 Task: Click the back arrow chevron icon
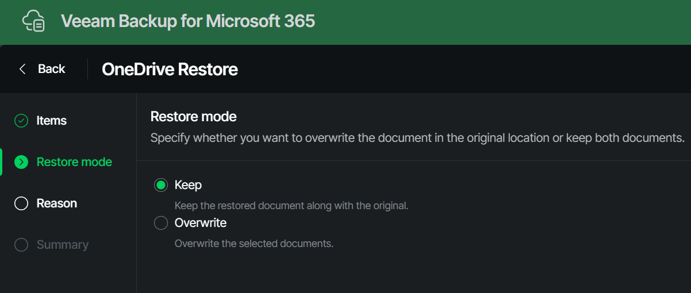point(22,69)
